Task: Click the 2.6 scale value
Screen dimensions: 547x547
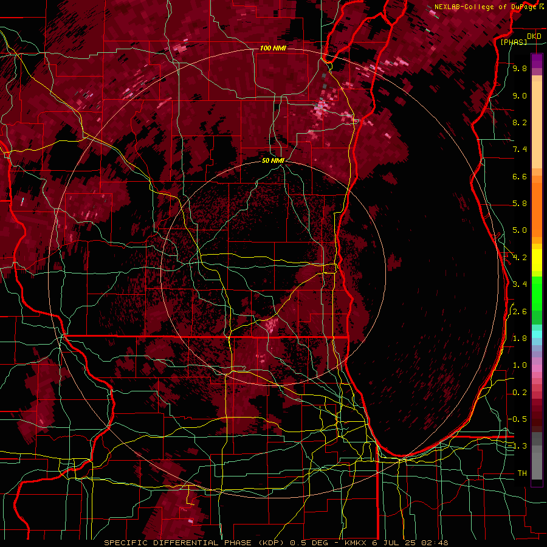Action: pyautogui.click(x=520, y=312)
